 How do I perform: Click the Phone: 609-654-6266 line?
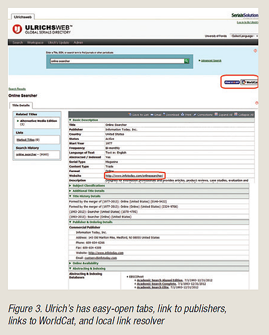90,242
